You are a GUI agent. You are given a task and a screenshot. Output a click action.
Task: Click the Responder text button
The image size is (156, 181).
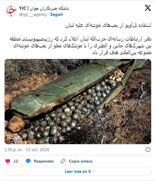(x=44, y=161)
